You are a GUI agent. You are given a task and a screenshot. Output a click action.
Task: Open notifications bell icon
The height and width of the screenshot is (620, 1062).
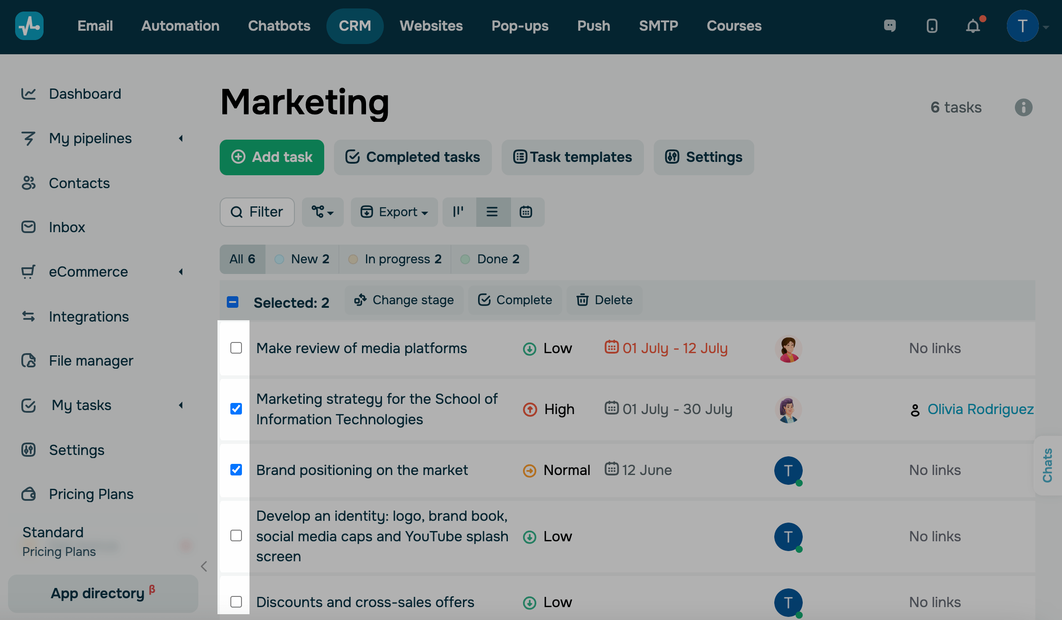[x=973, y=26]
